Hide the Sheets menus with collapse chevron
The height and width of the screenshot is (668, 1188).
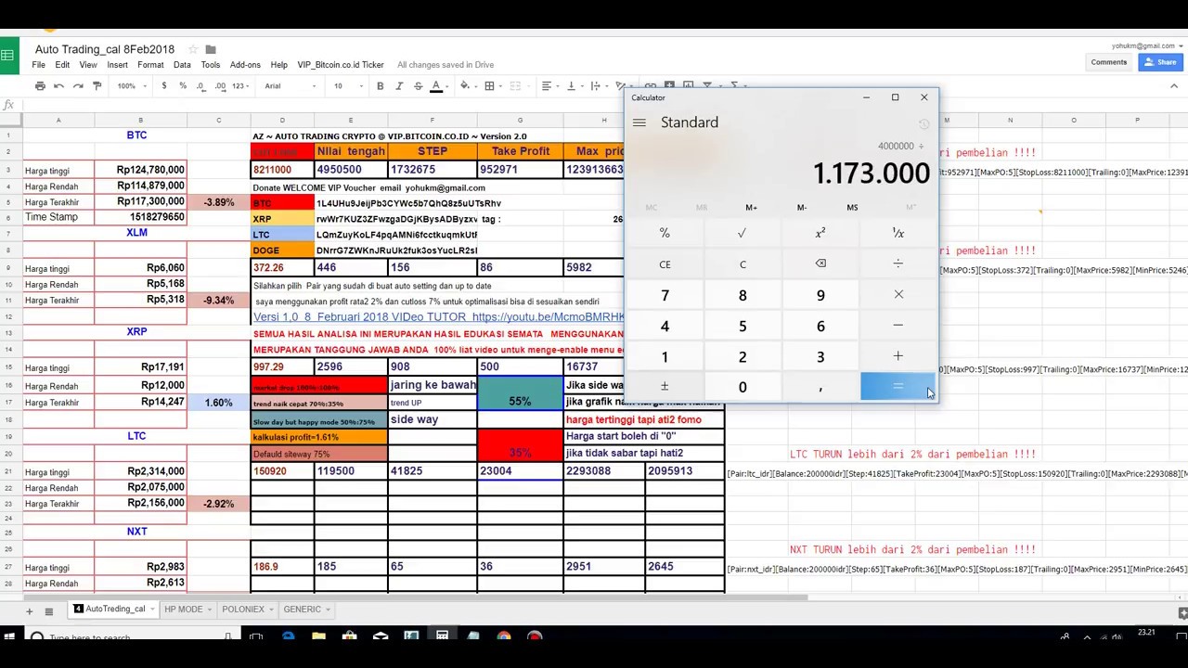click(x=1173, y=86)
